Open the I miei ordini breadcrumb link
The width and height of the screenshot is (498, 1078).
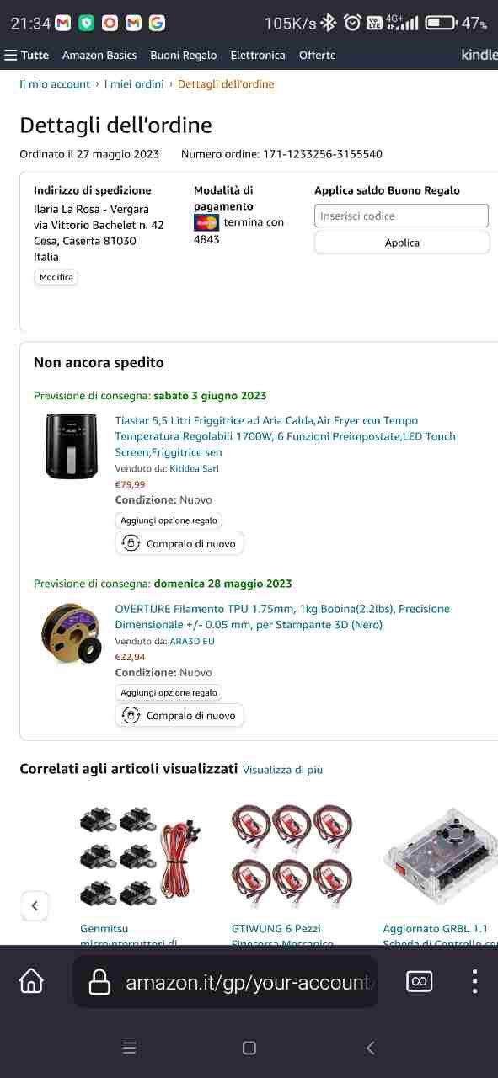click(x=134, y=84)
